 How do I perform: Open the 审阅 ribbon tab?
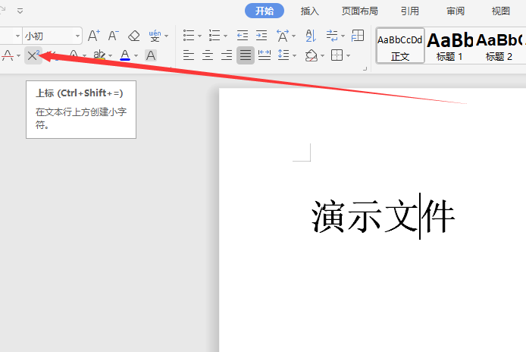point(456,11)
